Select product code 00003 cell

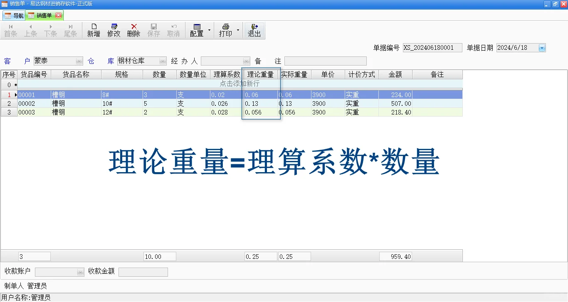click(34, 112)
